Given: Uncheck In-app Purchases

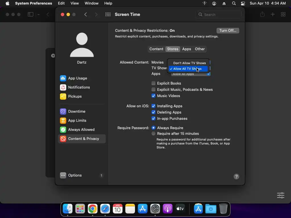Looking at the screenshot, I should (153, 119).
